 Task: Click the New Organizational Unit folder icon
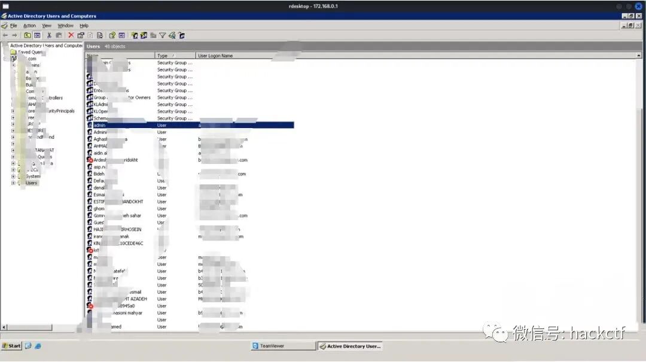pyautogui.click(x=153, y=35)
